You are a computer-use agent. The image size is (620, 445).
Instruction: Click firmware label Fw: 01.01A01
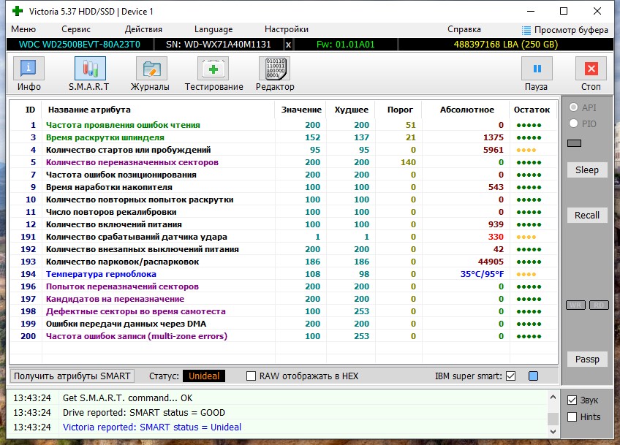click(x=345, y=45)
